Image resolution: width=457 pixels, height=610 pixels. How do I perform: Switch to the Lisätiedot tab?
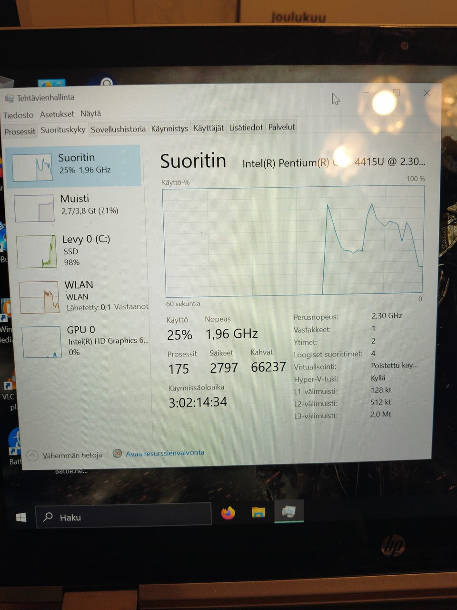[246, 127]
